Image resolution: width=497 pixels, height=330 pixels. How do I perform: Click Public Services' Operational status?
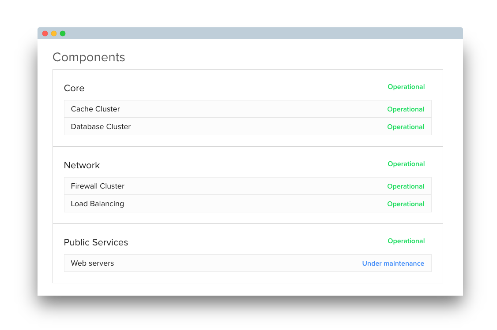406,241
